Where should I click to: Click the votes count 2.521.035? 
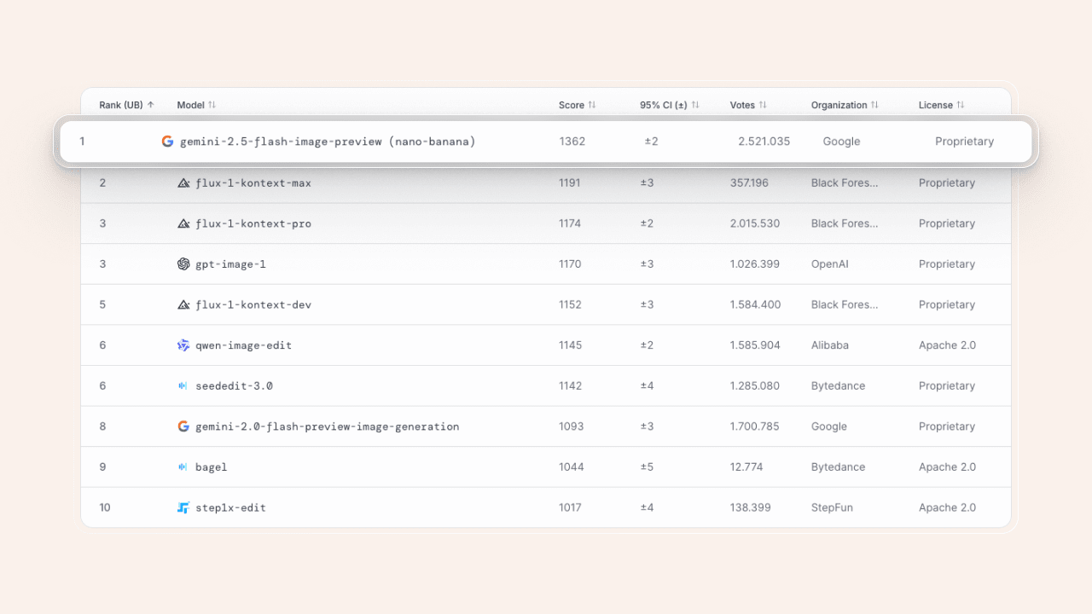764,142
